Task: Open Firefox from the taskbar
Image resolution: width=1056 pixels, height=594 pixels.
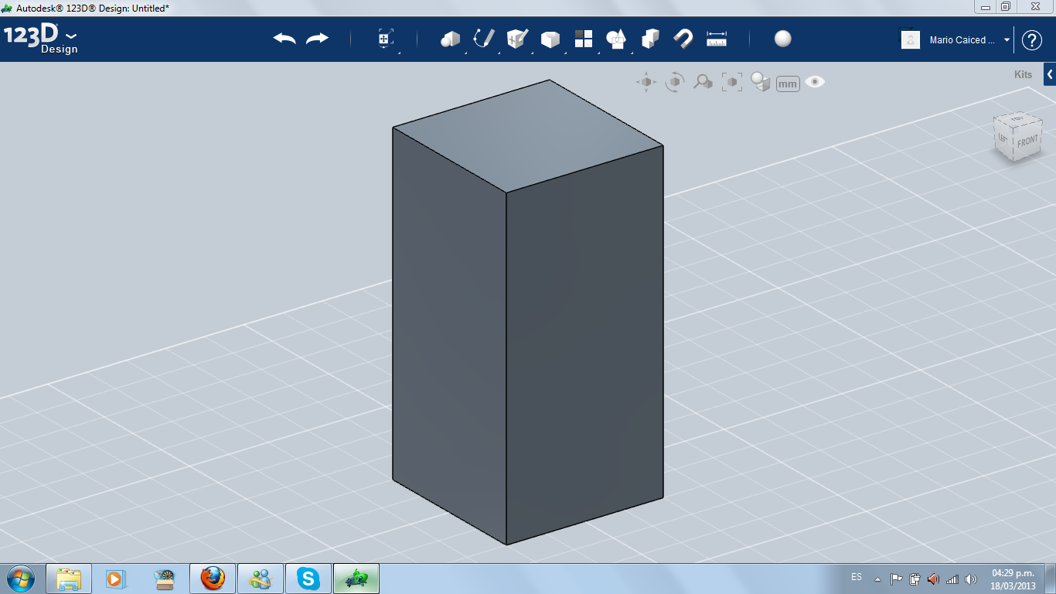Action: tap(212, 579)
